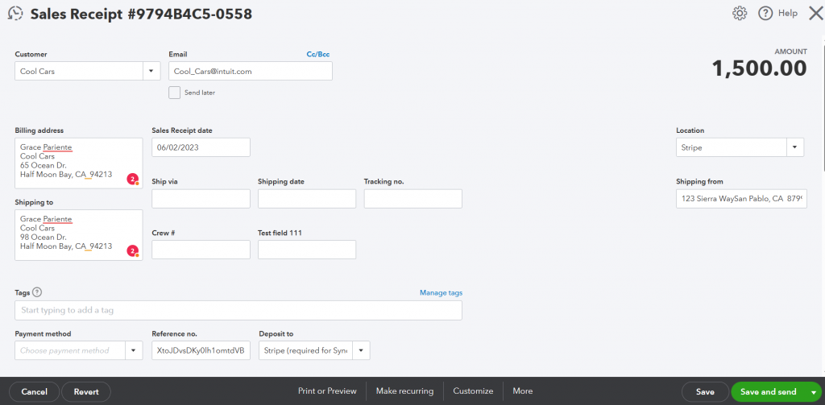Image resolution: width=825 pixels, height=405 pixels.
Task: Click the Tracking no. input field
Action: [x=413, y=199]
